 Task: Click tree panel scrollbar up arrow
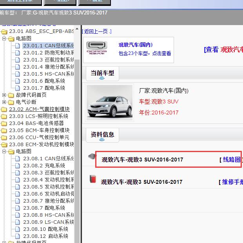click(77, 29)
